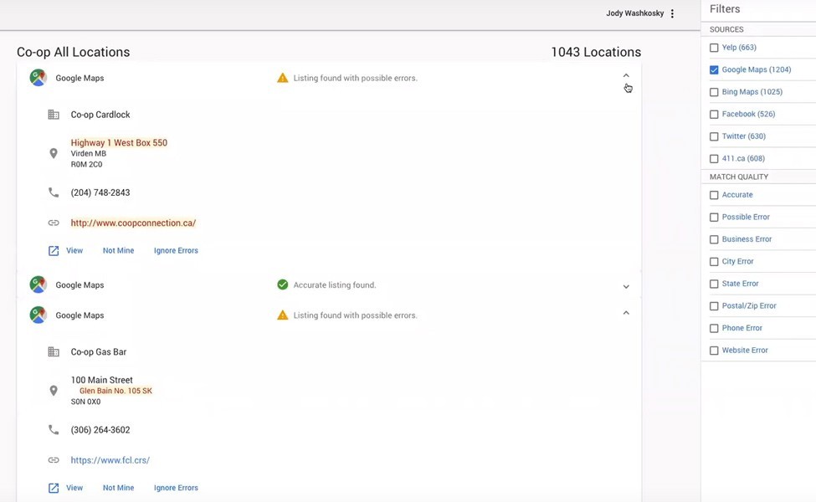Uncheck the Google Maps (1204) source filter
Screen dimensions: 816x502
point(714,69)
